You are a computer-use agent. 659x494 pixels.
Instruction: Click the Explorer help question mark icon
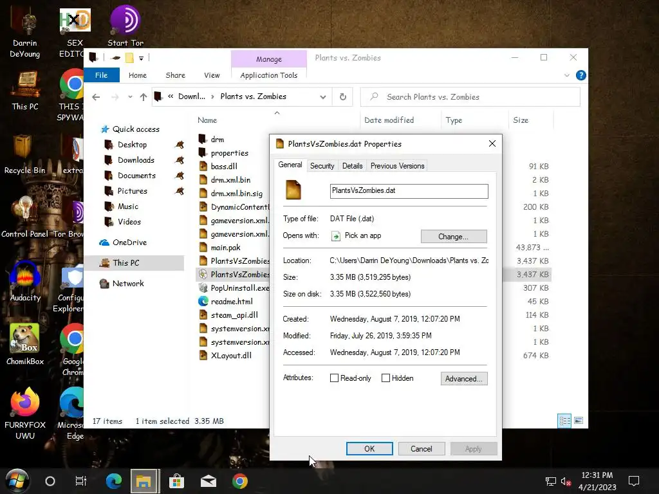pyautogui.click(x=581, y=75)
